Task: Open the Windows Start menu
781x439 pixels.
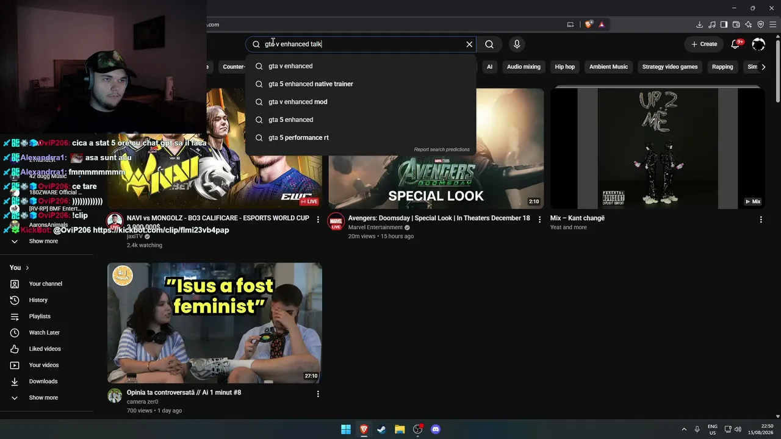Action: pos(346,429)
